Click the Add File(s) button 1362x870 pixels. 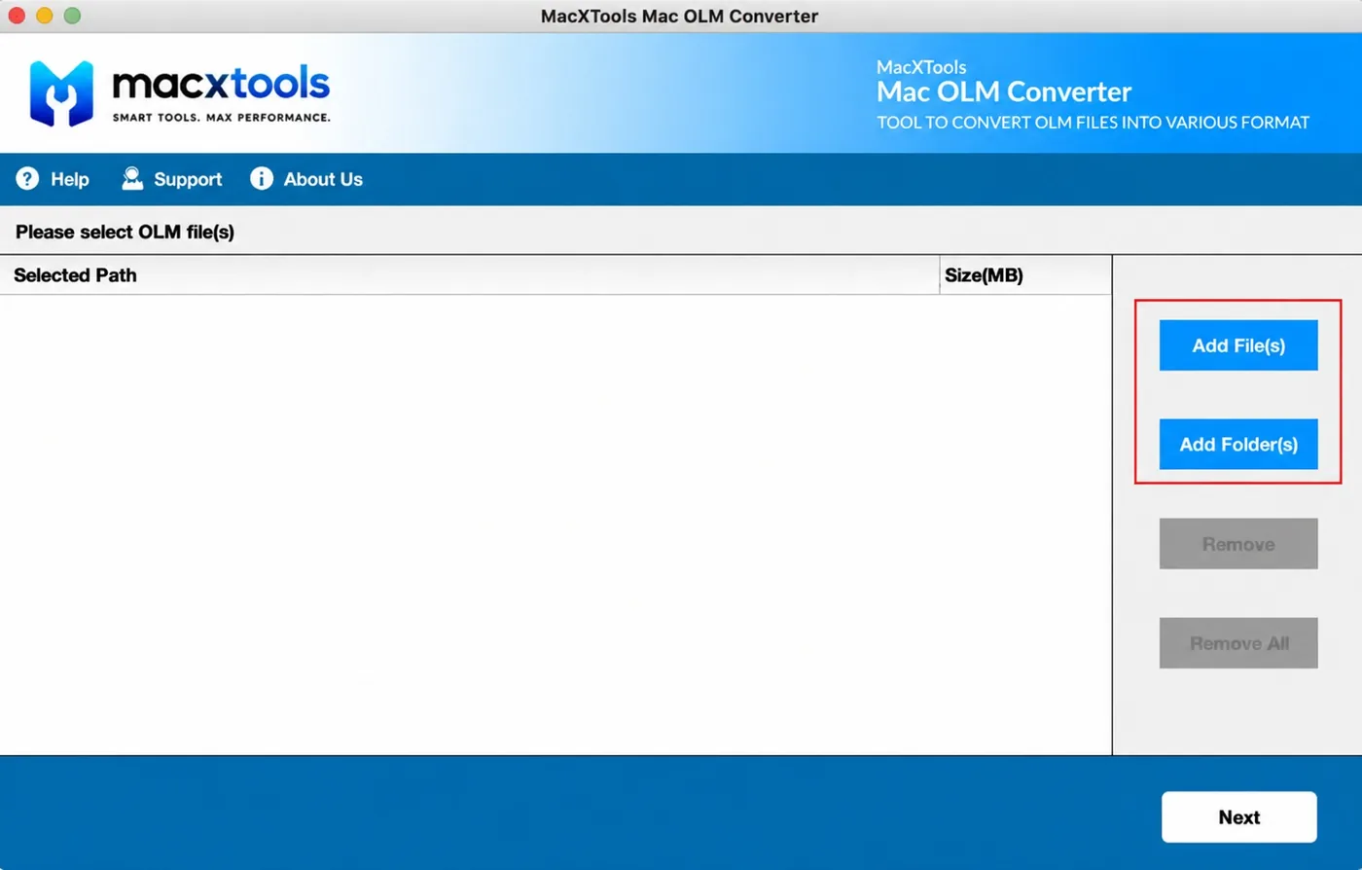(1238, 345)
